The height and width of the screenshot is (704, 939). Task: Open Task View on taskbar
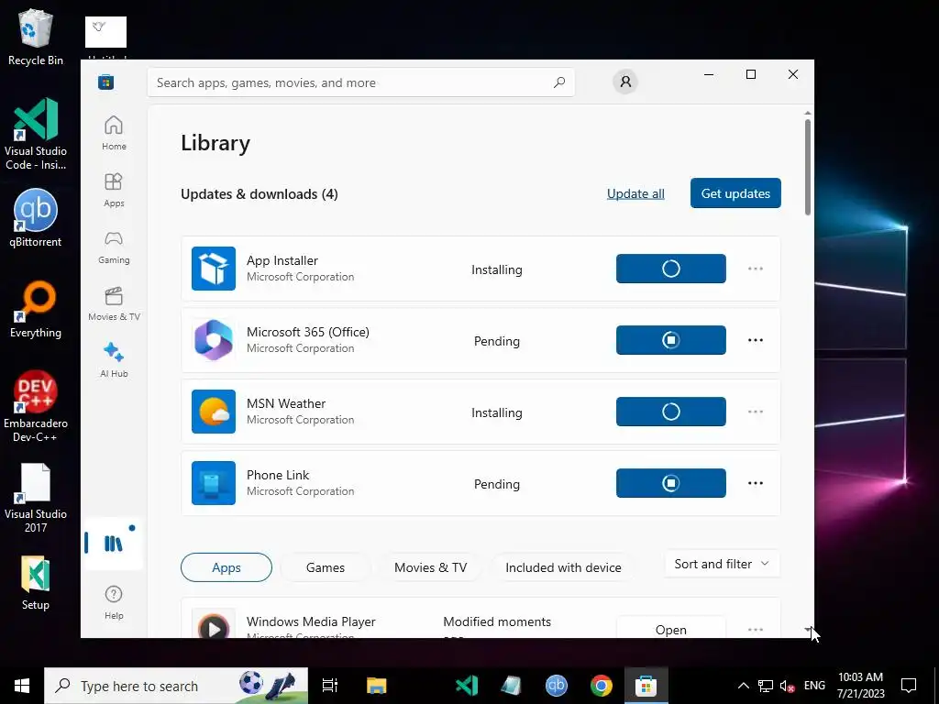pos(330,686)
